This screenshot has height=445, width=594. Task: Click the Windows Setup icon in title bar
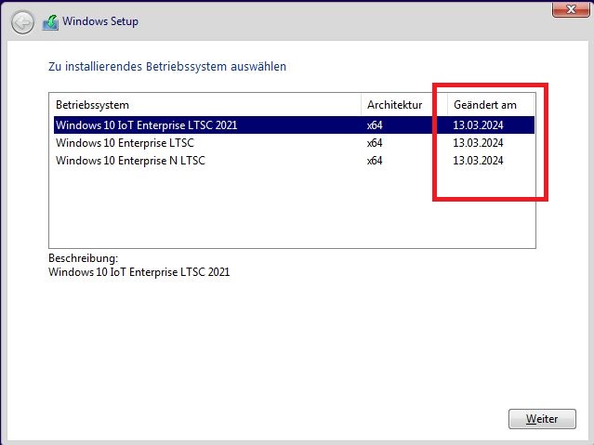tap(51, 22)
